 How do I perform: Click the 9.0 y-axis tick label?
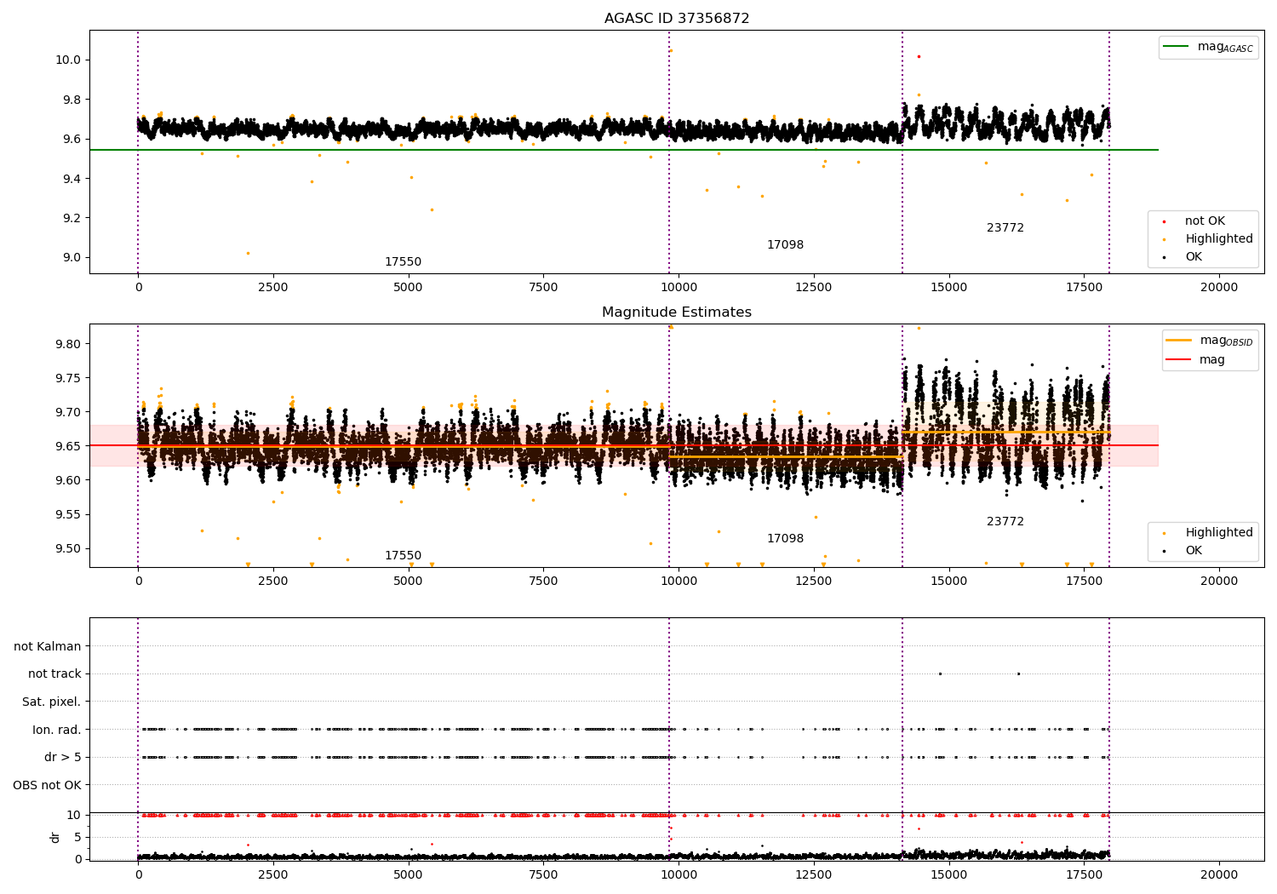(x=72, y=258)
